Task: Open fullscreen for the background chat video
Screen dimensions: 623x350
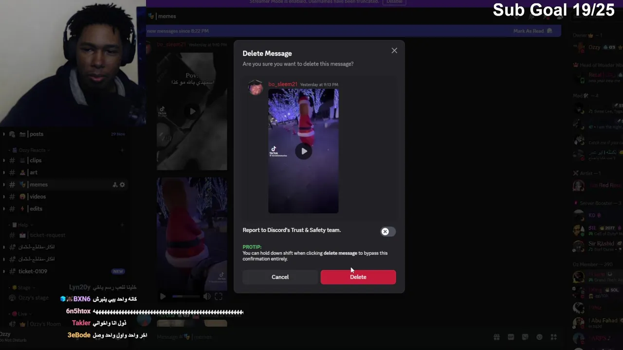Action: [219, 296]
